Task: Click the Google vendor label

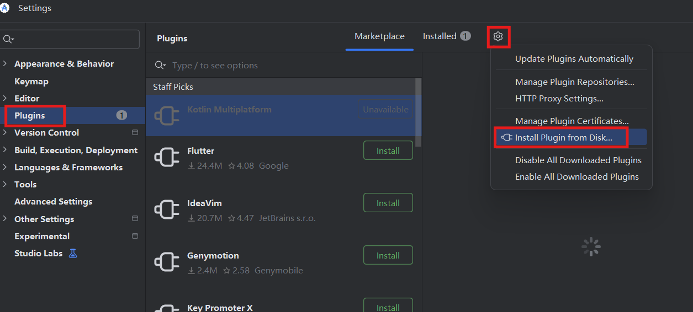Action: point(274,165)
